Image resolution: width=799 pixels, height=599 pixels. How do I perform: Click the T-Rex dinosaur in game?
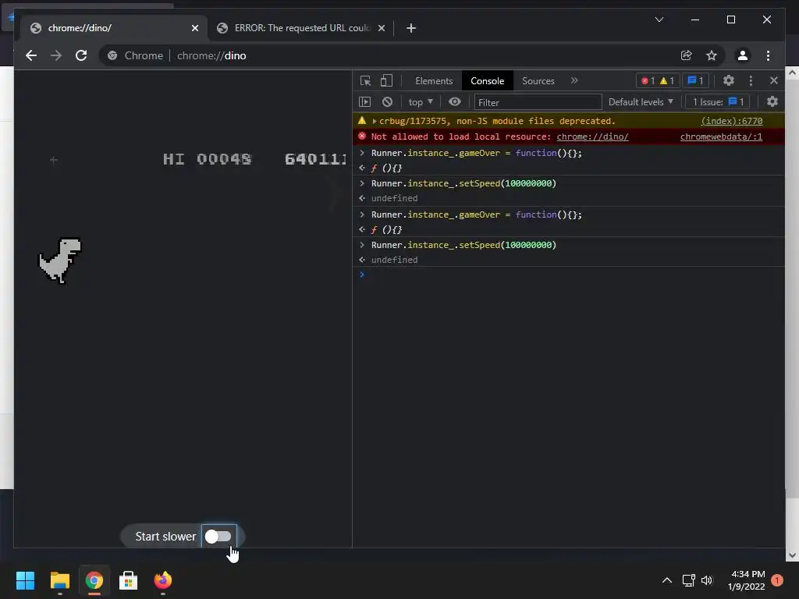coord(60,261)
